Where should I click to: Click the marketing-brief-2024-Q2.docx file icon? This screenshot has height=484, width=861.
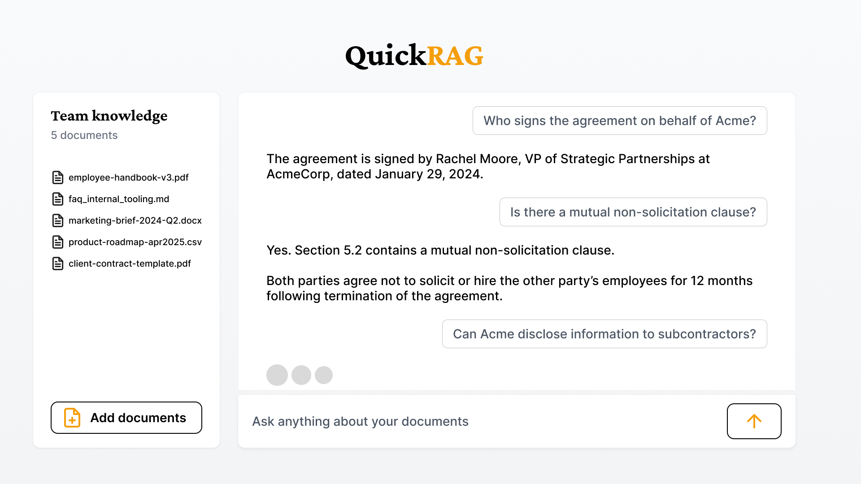click(x=58, y=220)
